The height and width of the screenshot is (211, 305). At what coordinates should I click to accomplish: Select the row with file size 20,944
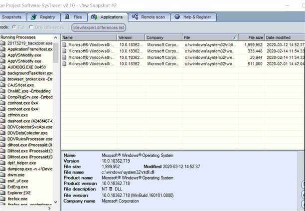pyautogui.click(x=183, y=57)
